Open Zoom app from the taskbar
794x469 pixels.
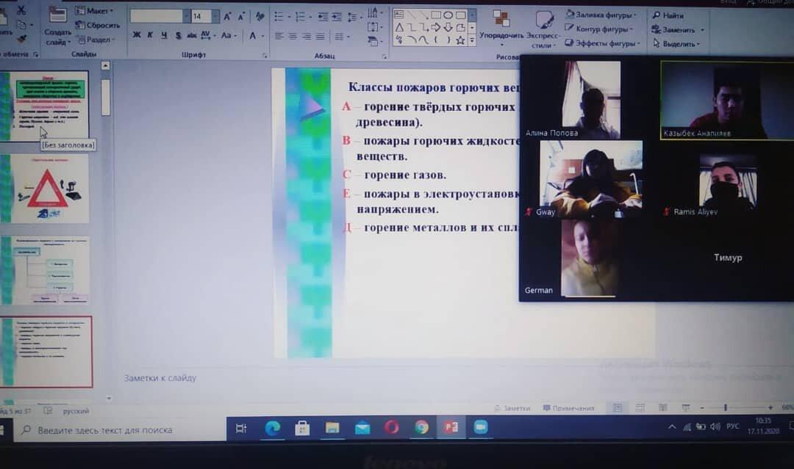tap(481, 427)
